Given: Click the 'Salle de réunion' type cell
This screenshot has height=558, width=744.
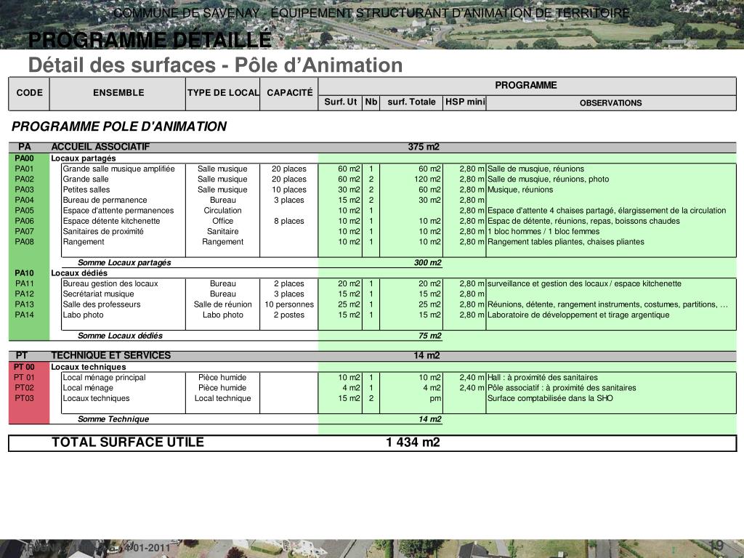Looking at the screenshot, I should [222, 304].
